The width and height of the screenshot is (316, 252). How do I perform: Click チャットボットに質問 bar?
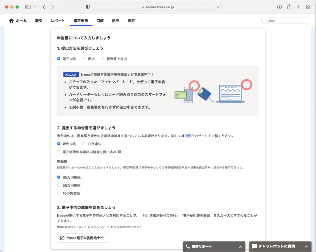point(280,246)
